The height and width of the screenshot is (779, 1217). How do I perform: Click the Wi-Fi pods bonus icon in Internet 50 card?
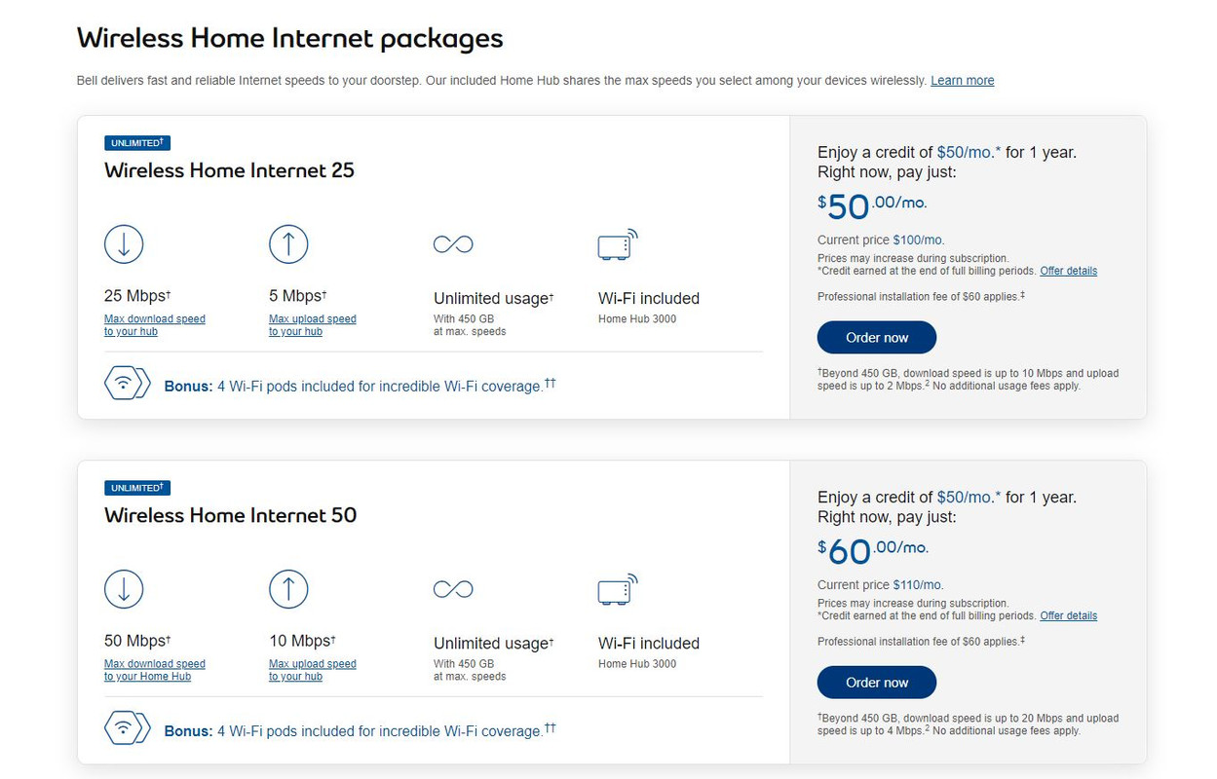tap(128, 729)
